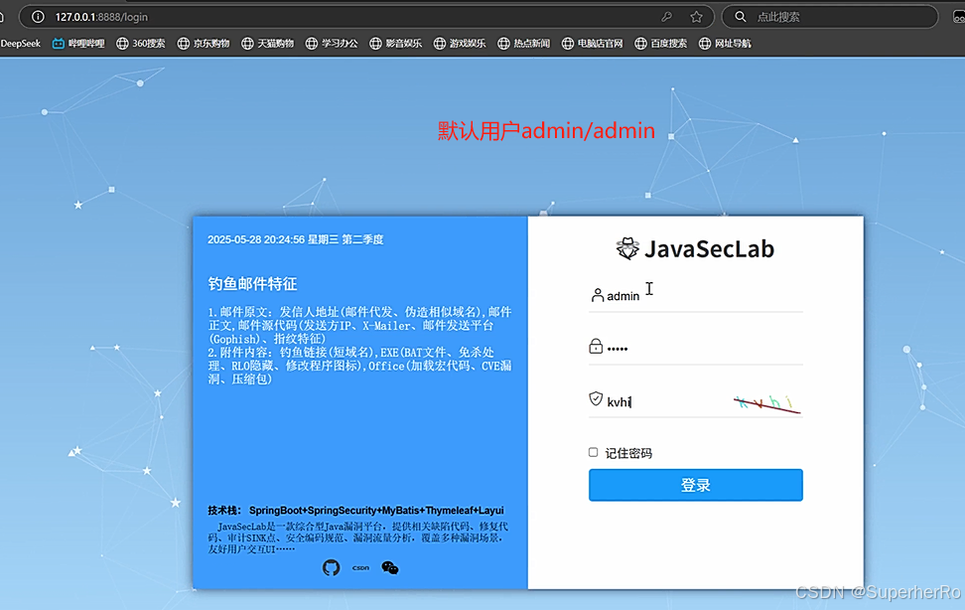The height and width of the screenshot is (610, 965).
Task: Click the 技术栈 SpringBoot+SpringSecurity line
Action: click(x=355, y=511)
